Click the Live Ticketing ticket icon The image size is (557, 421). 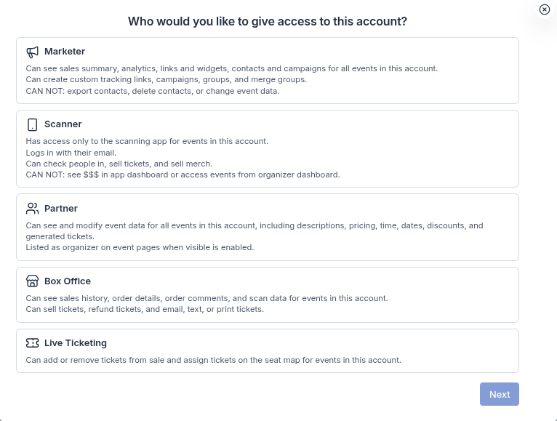coord(32,343)
